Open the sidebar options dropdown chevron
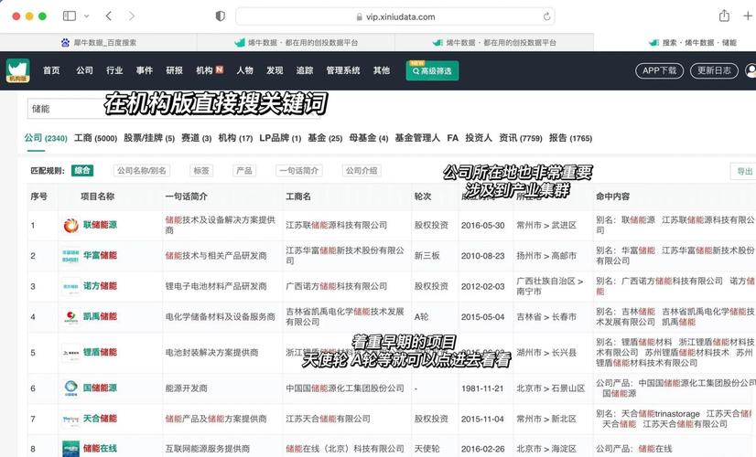This screenshot has height=457, width=756. (x=86, y=16)
